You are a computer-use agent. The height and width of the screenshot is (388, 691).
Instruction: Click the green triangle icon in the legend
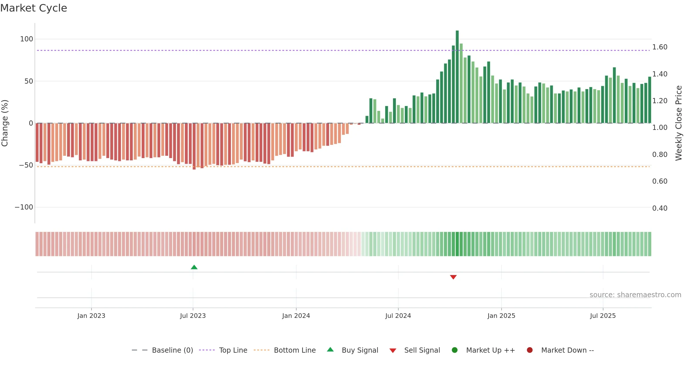click(330, 349)
